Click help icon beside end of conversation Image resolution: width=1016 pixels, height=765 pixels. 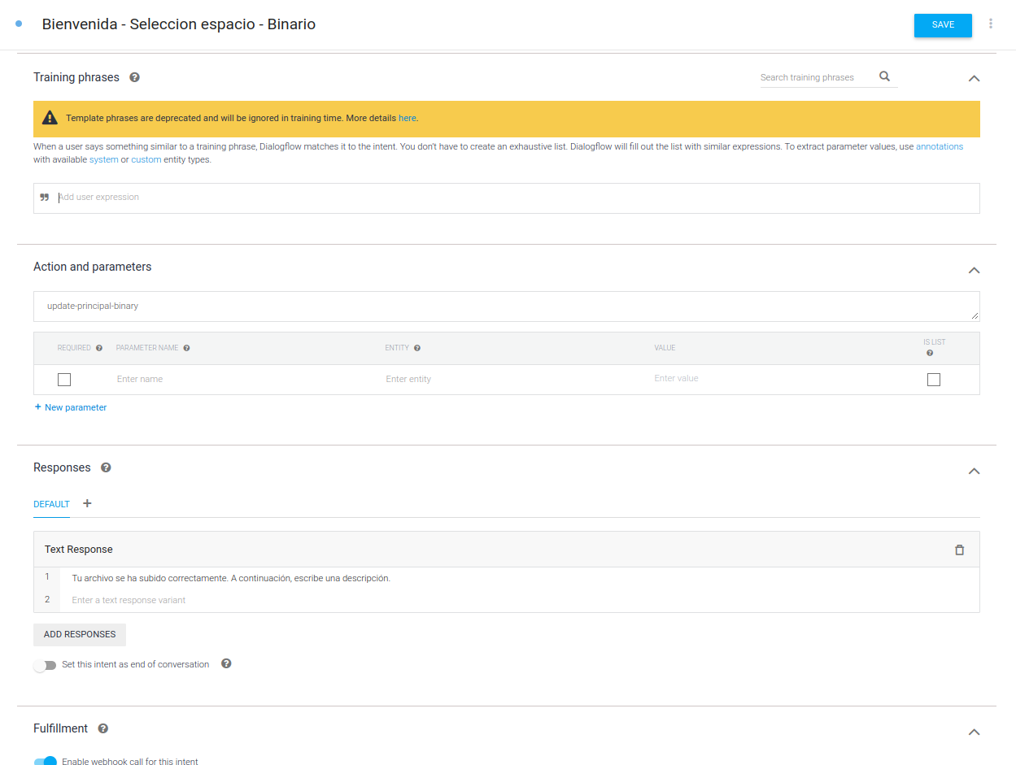[x=226, y=663]
